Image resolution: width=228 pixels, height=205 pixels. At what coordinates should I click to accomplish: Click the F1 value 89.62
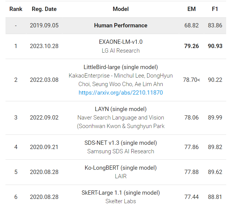[215, 172]
